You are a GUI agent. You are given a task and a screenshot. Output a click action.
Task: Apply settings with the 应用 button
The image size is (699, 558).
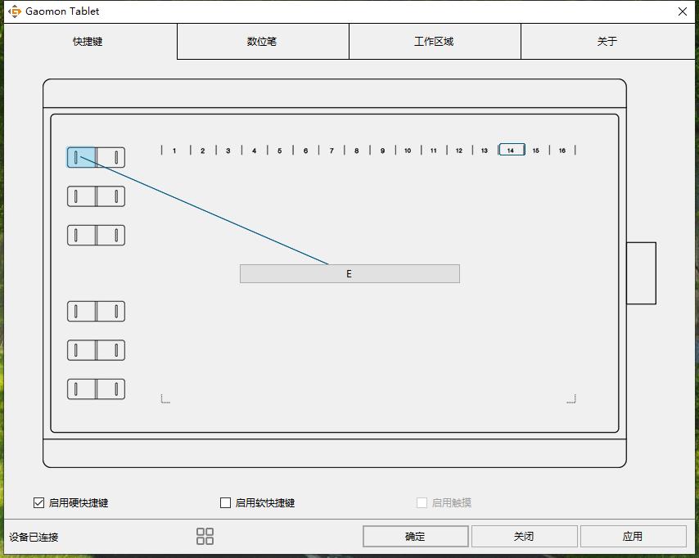coord(633,536)
